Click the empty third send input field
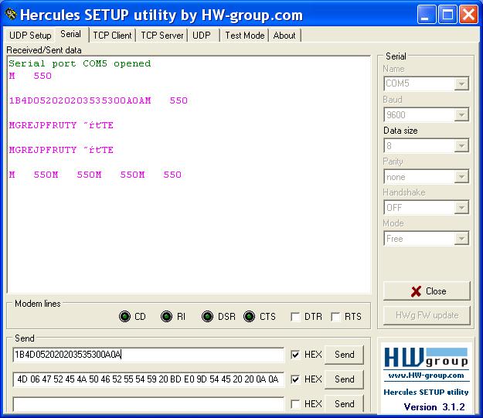Image resolution: width=483 pixels, height=418 pixels. tap(148, 404)
